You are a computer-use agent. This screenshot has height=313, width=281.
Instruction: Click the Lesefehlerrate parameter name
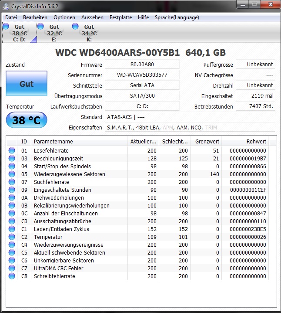click(x=51, y=151)
